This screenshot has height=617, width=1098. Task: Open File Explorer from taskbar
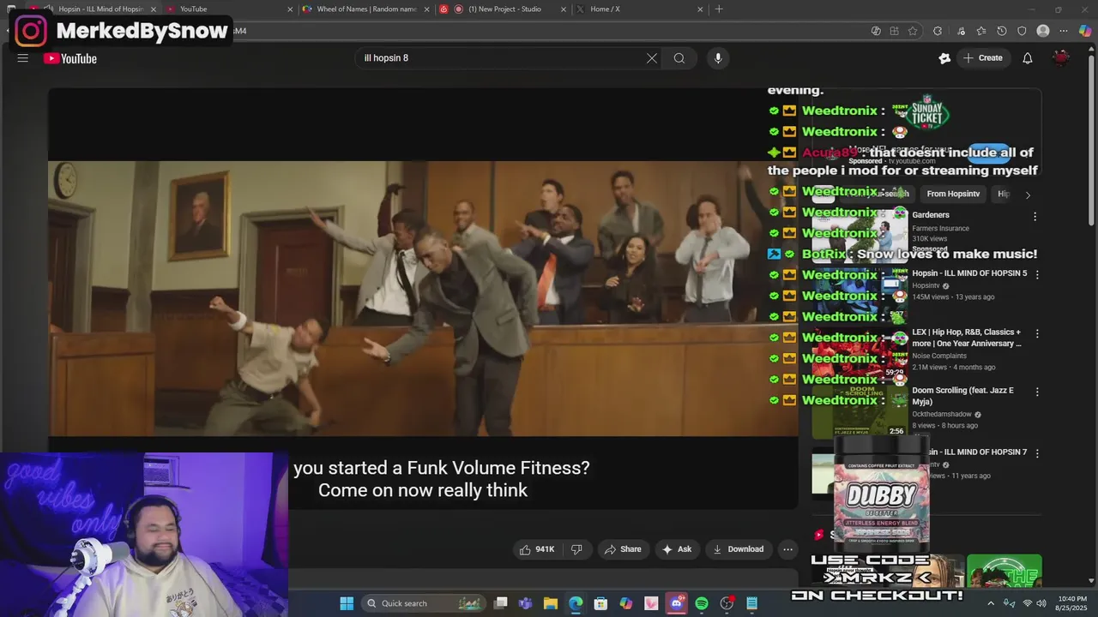pyautogui.click(x=550, y=603)
